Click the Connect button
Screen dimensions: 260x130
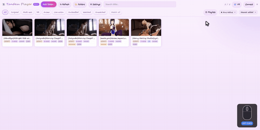point(249,4)
